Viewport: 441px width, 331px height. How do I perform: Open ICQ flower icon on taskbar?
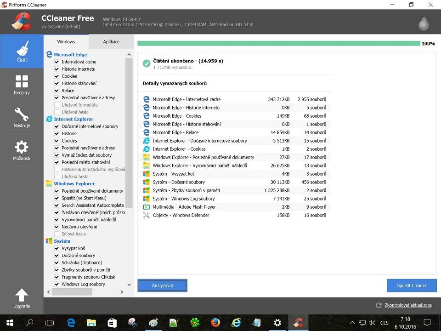pyautogui.click(x=195, y=323)
